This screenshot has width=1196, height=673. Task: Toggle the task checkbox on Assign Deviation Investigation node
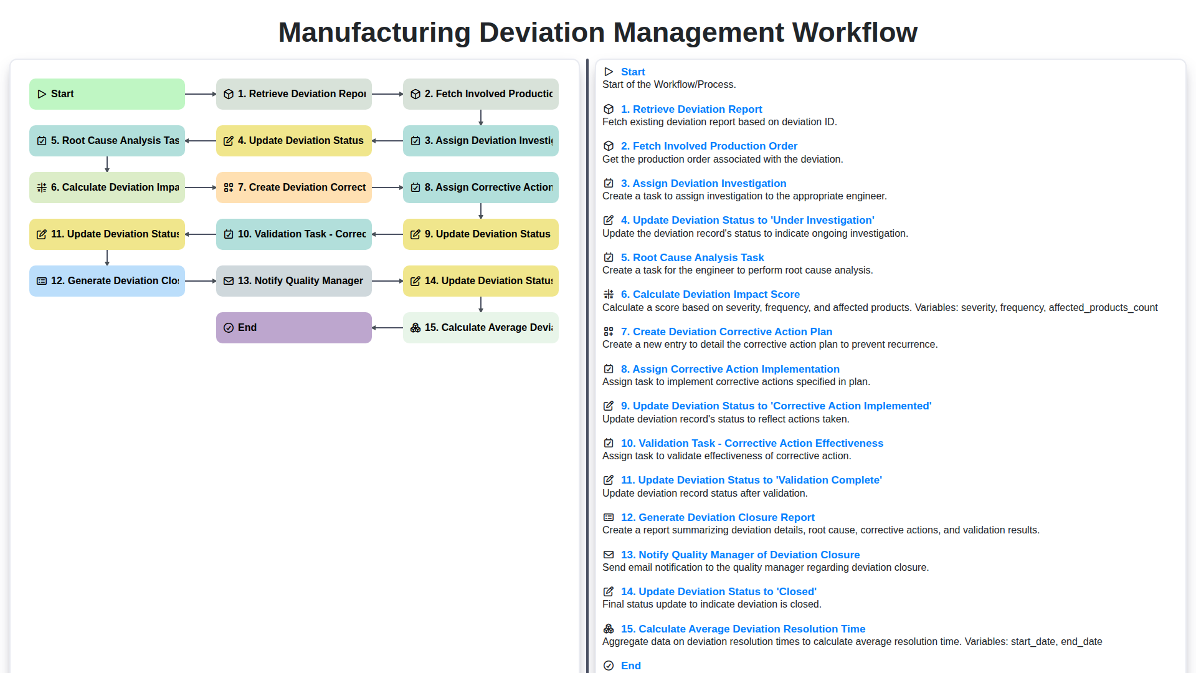pyautogui.click(x=415, y=141)
